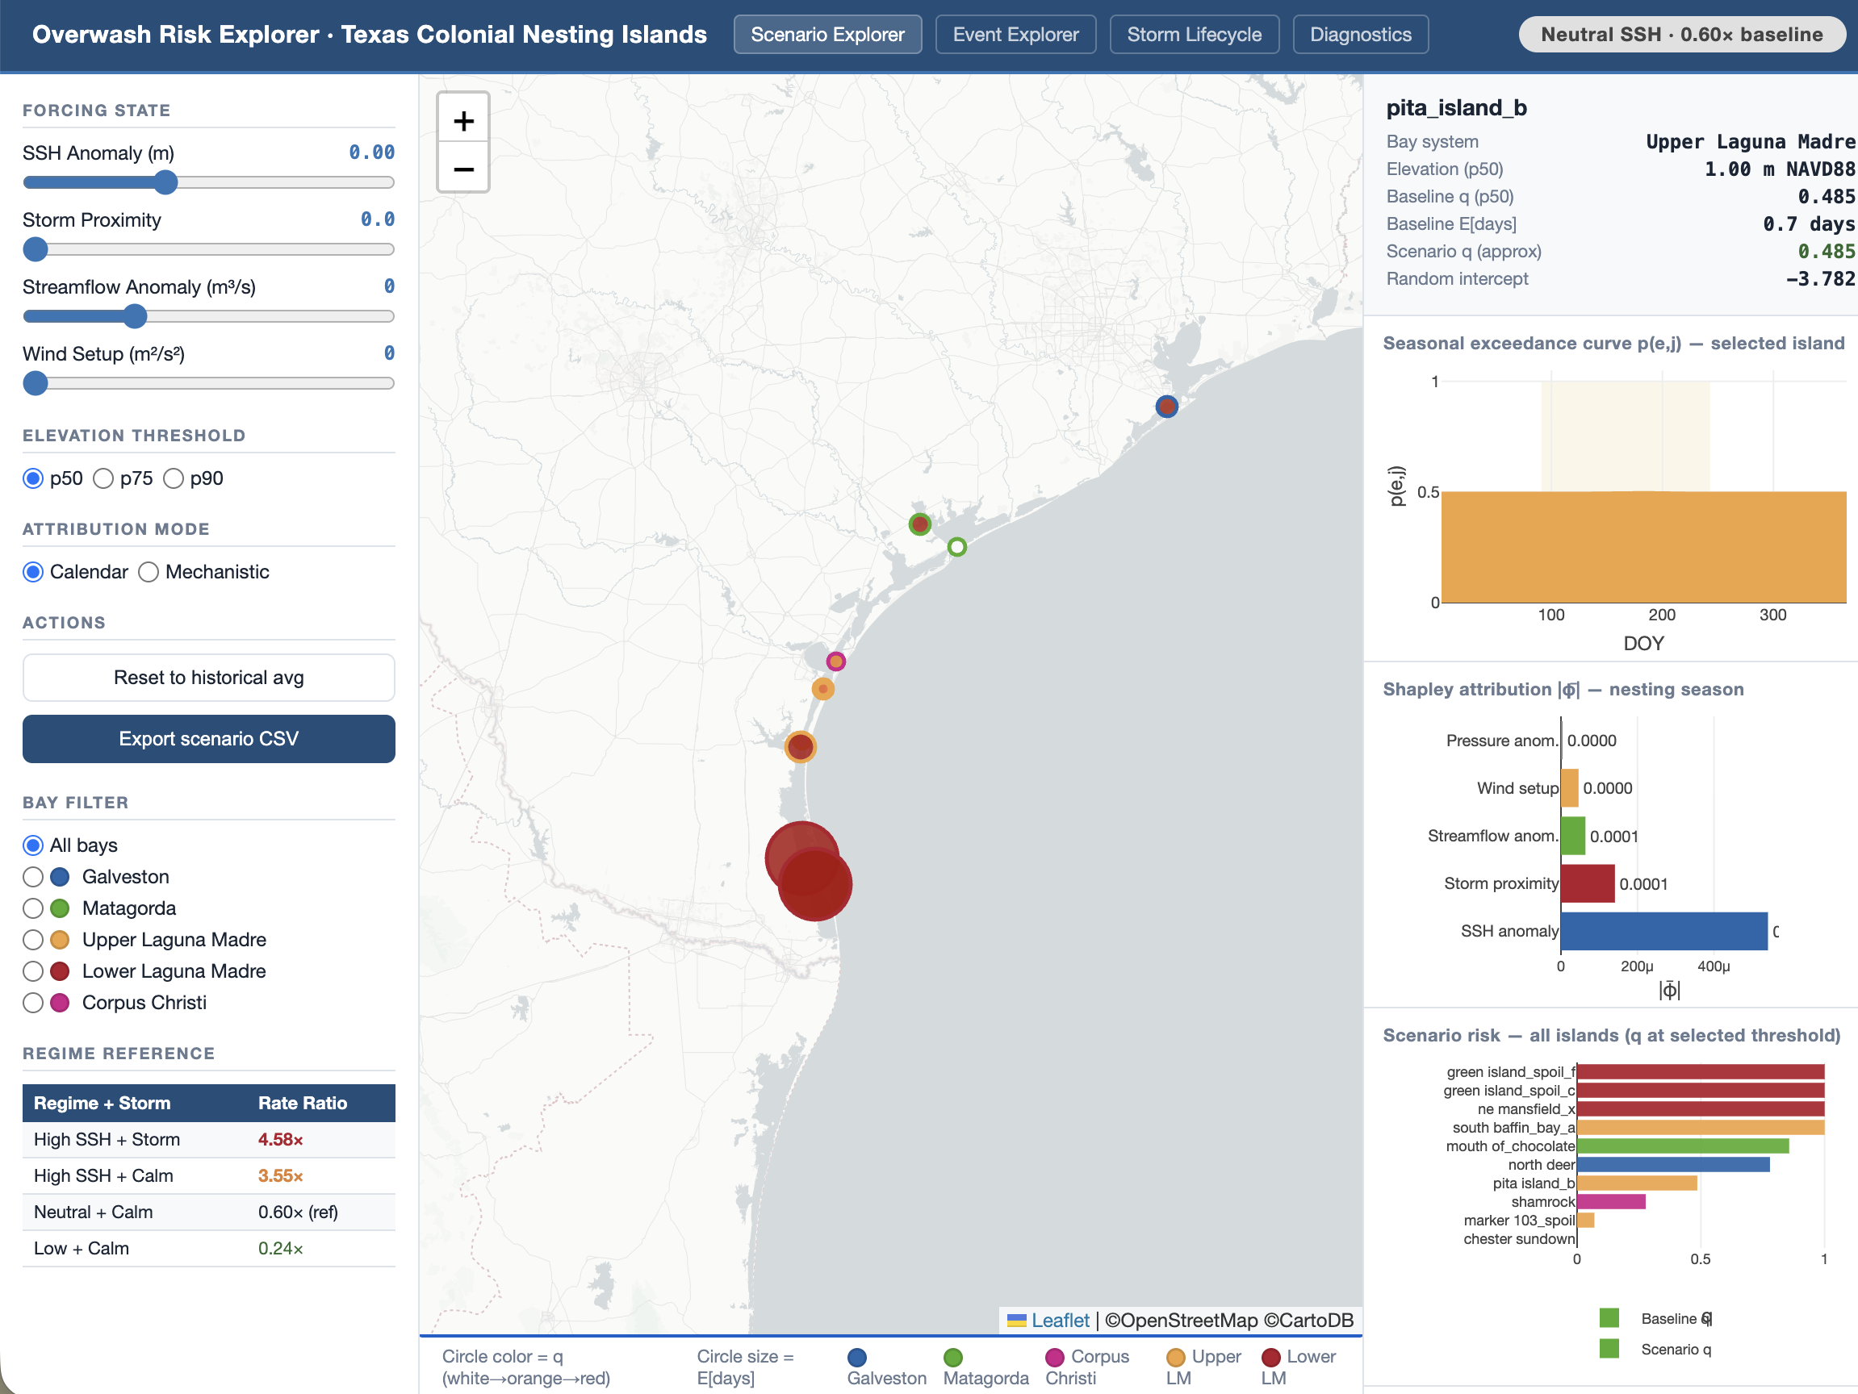Image resolution: width=1858 pixels, height=1394 pixels.
Task: Click Corpus Christi magenta dot in bay filter
Action: point(60,1003)
